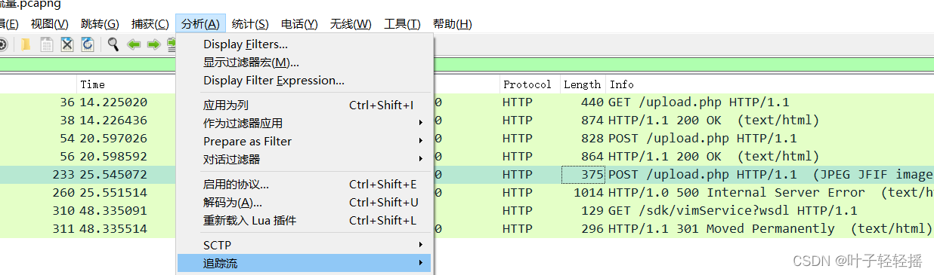The height and width of the screenshot is (275, 934).
Task: Select packet number 310
Action: [x=63, y=211]
